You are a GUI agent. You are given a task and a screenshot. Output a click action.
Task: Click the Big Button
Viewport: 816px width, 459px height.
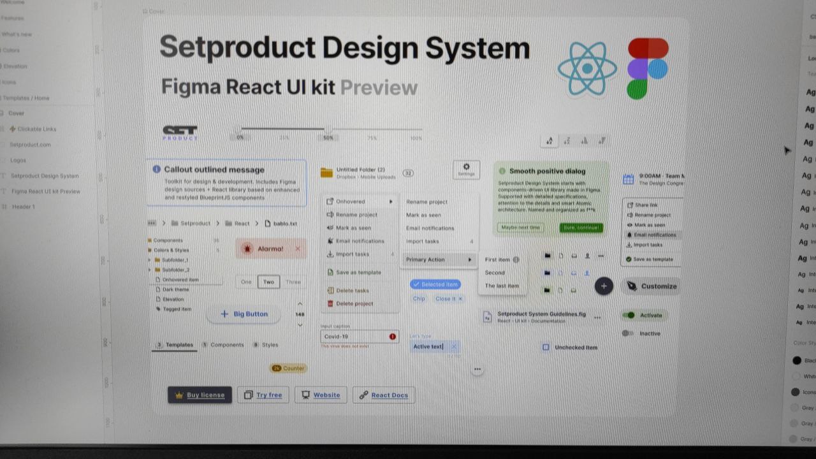(244, 314)
